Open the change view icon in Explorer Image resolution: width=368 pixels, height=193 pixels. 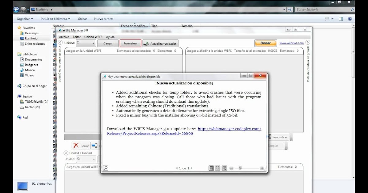coord(327,19)
